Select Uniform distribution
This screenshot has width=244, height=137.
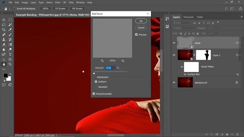coord(96,82)
